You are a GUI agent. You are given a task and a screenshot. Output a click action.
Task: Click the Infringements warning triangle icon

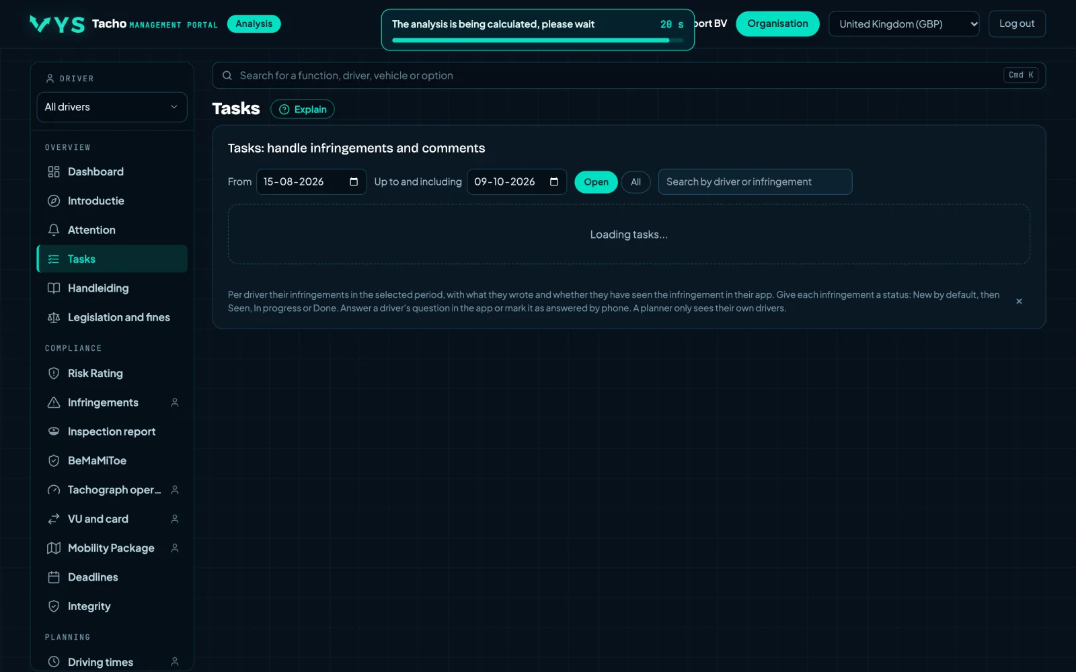tap(54, 403)
